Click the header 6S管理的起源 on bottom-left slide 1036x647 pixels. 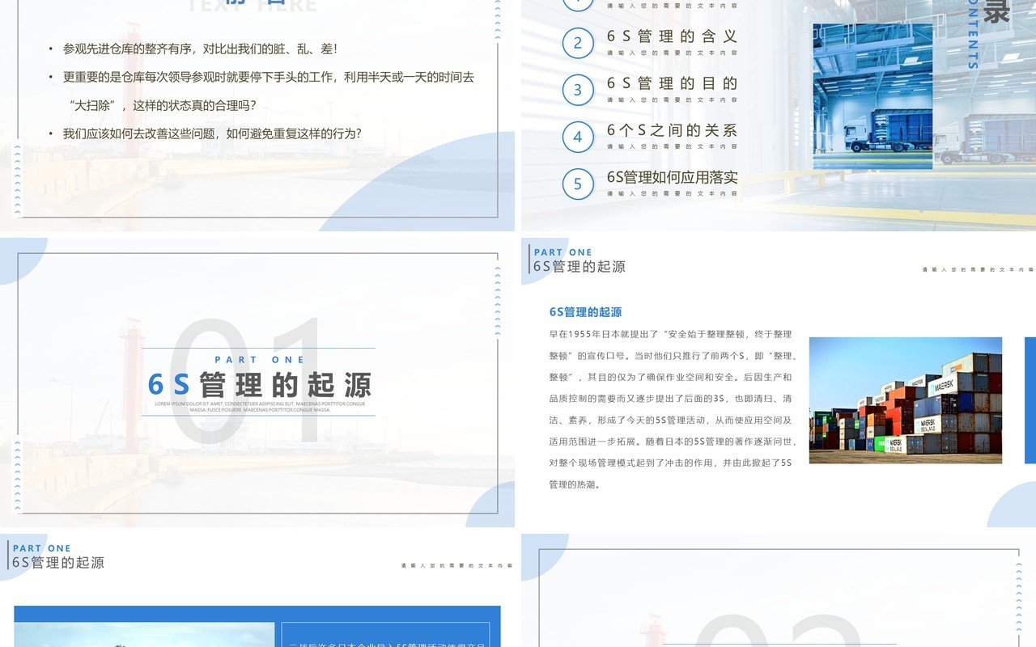[x=58, y=562]
